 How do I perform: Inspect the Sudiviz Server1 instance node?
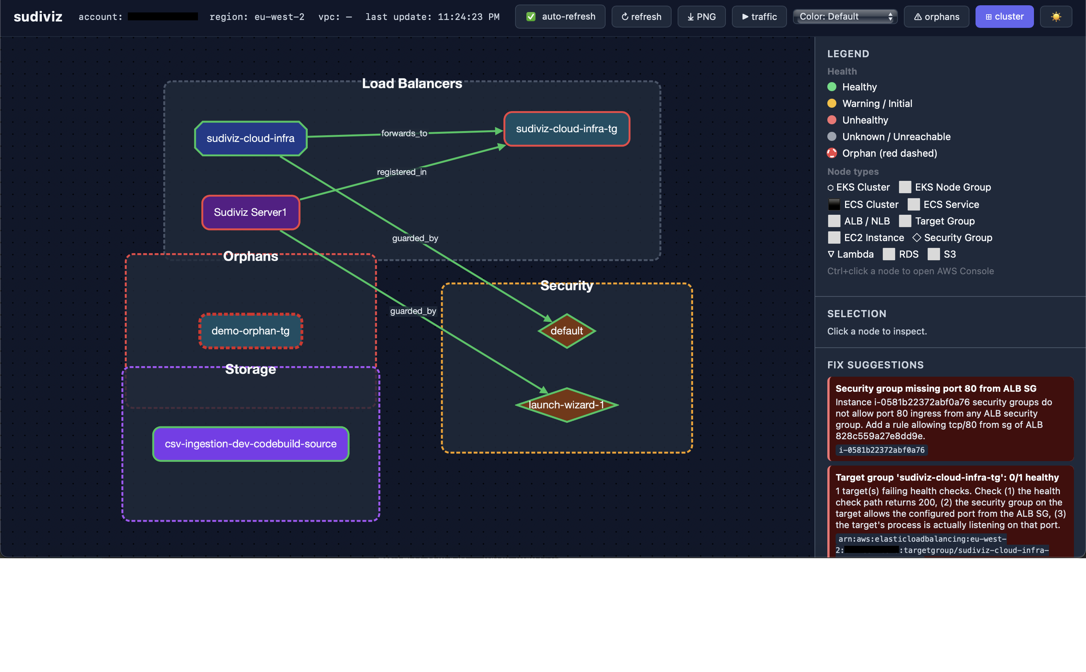point(250,212)
